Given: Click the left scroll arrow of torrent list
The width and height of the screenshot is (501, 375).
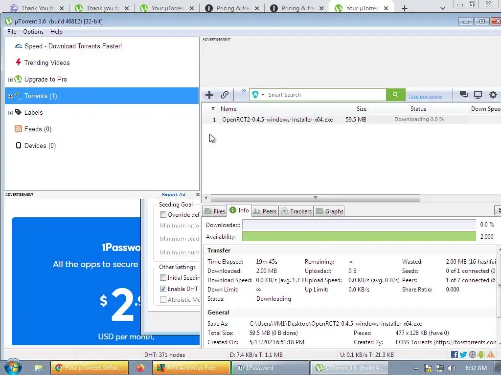Looking at the screenshot, I should tap(206, 198).
